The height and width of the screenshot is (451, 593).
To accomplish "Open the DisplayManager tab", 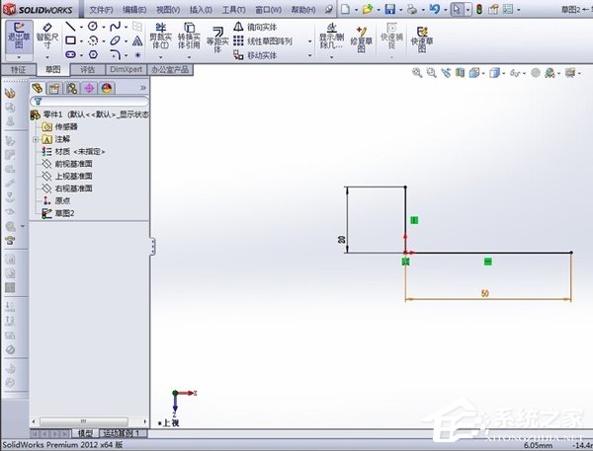I will (107, 89).
